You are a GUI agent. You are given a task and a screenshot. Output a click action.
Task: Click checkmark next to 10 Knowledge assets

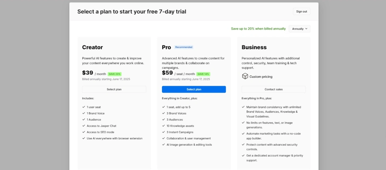click(163, 126)
